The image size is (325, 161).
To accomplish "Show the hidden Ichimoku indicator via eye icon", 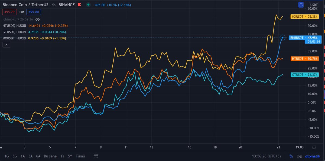I will point(38,19).
